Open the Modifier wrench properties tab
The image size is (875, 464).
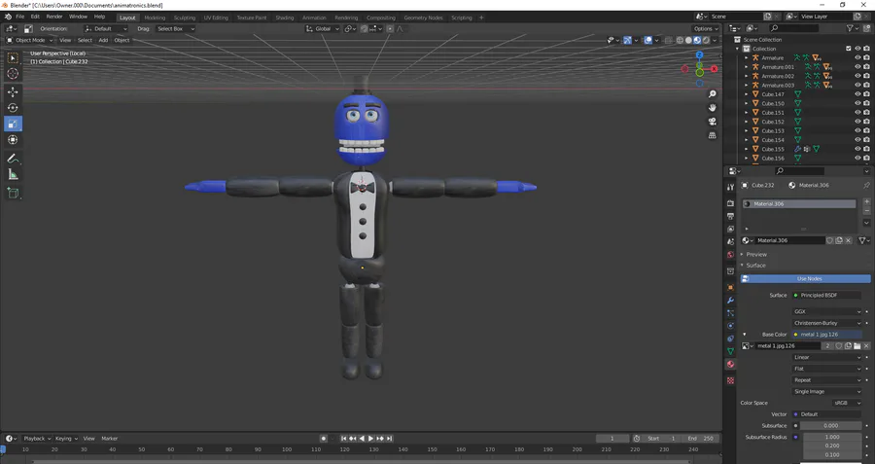730,301
